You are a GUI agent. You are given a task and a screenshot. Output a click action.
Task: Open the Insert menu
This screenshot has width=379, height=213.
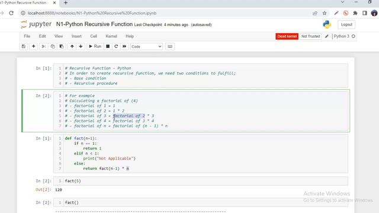tap(76, 36)
